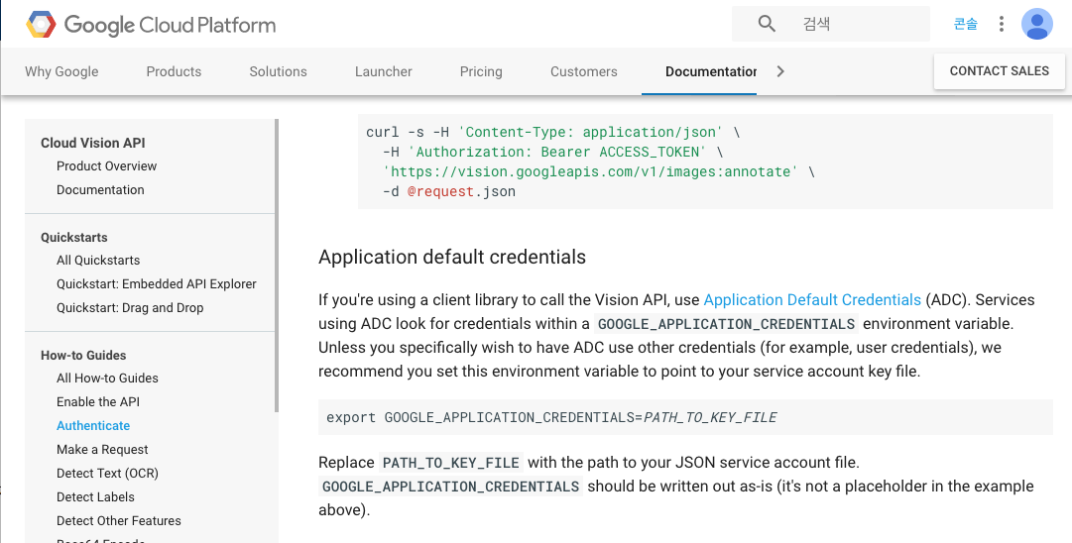Open the 콘솔 console link
The width and height of the screenshot is (1072, 543).
pyautogui.click(x=965, y=24)
